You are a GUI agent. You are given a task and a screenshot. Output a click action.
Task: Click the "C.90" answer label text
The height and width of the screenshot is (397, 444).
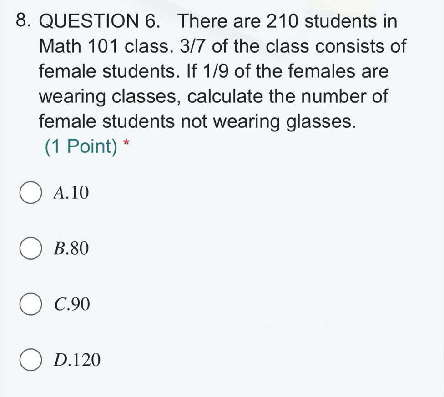coord(71,305)
